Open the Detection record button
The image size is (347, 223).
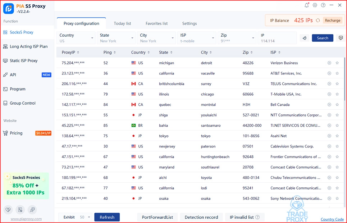[x=201, y=217]
